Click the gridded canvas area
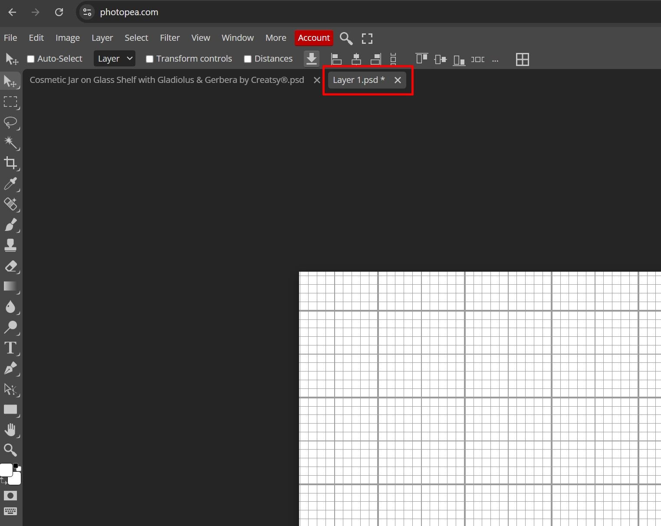The image size is (661, 526). click(480, 399)
